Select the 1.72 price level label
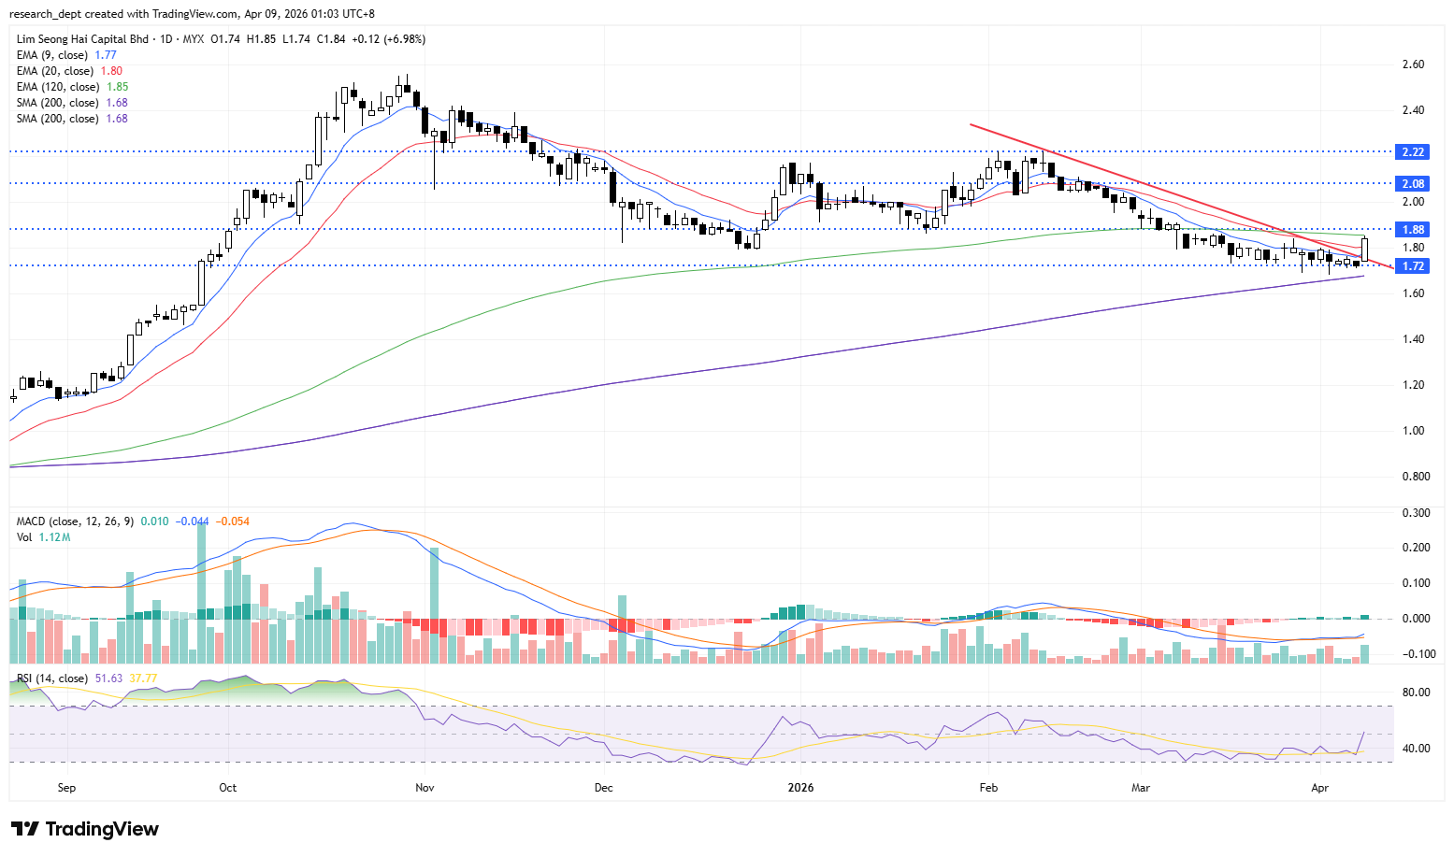The width and height of the screenshot is (1454, 857). point(1413,266)
